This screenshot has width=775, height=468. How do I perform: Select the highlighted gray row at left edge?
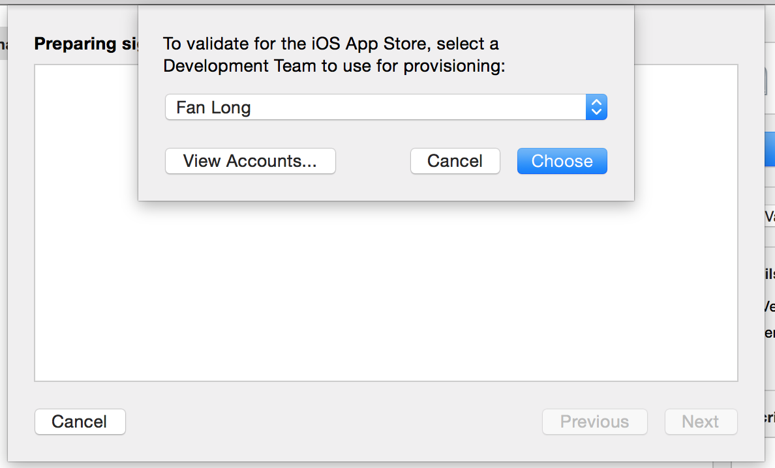[3, 44]
